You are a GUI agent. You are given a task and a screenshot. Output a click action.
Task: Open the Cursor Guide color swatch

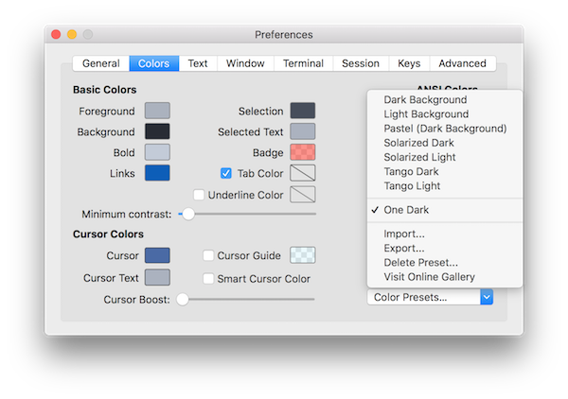[303, 255]
